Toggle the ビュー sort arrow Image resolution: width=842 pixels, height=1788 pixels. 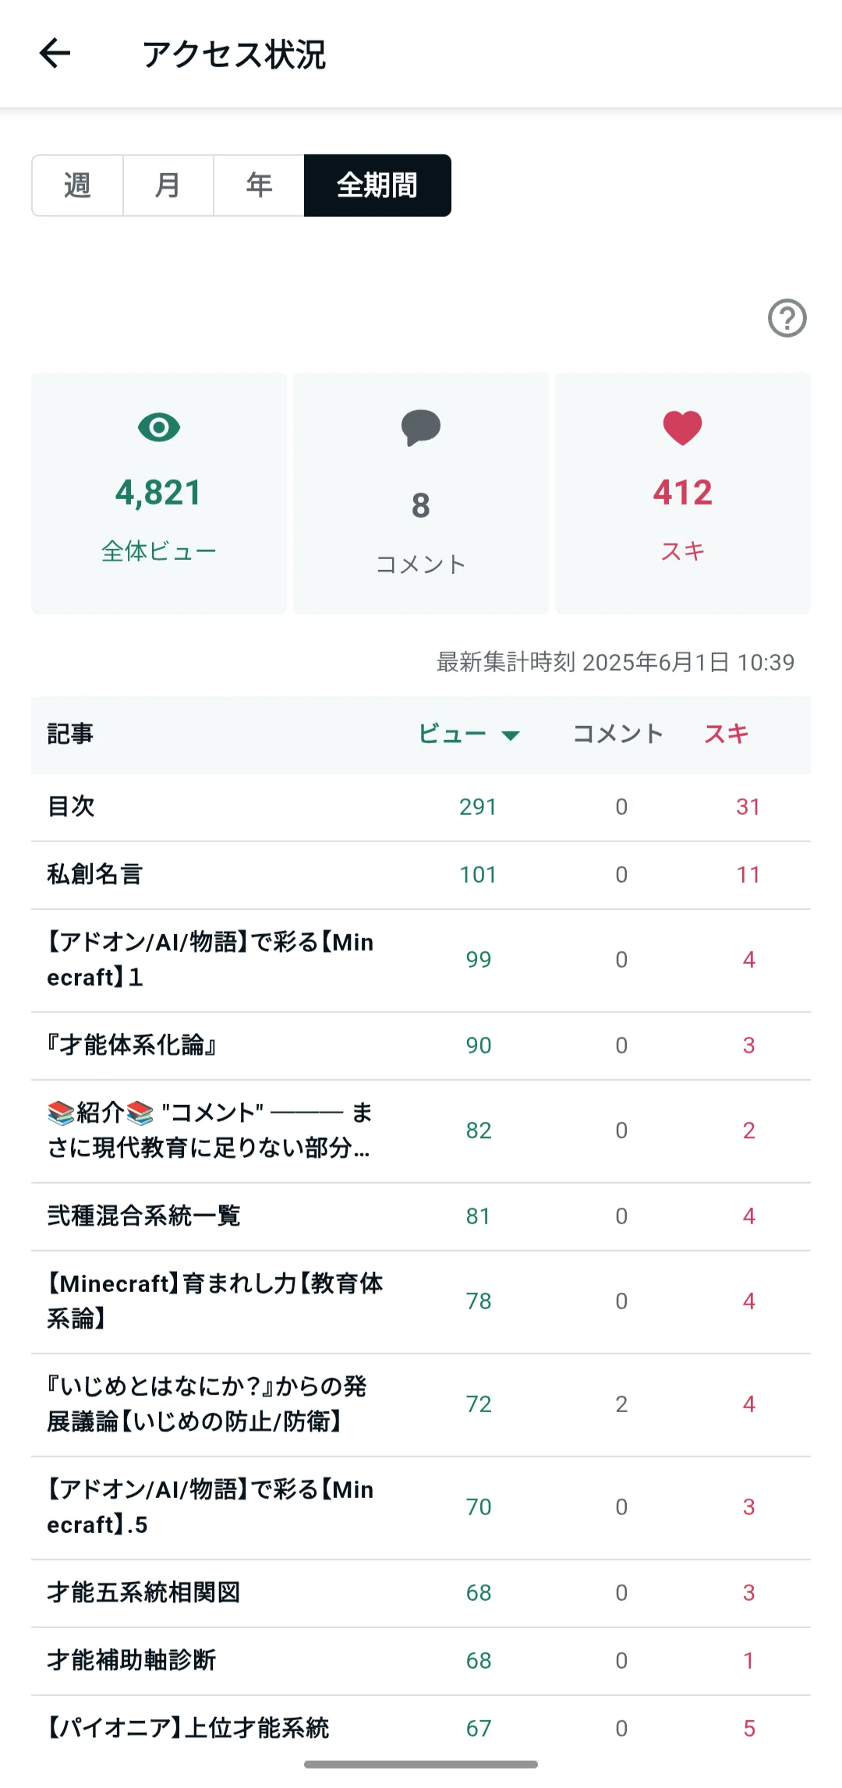click(511, 735)
